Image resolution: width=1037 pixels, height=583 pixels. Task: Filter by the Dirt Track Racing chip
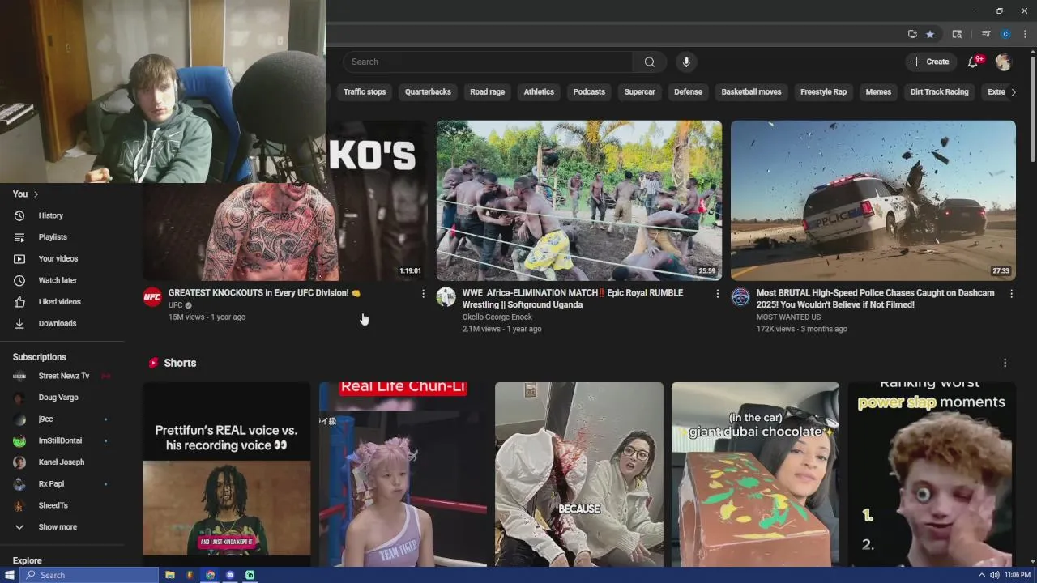pos(939,92)
